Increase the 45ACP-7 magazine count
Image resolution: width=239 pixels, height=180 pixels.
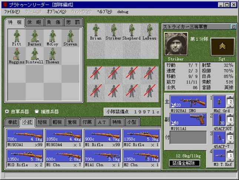[230, 133]
